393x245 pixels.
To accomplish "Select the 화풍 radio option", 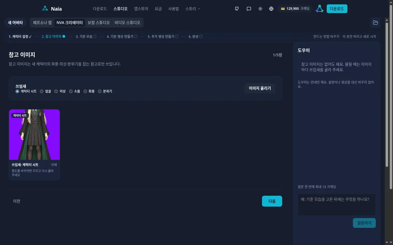I will click(x=85, y=91).
